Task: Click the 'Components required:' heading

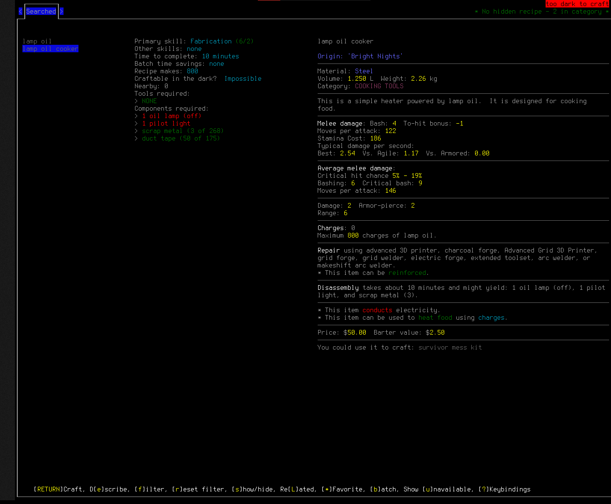Action: pyautogui.click(x=172, y=108)
